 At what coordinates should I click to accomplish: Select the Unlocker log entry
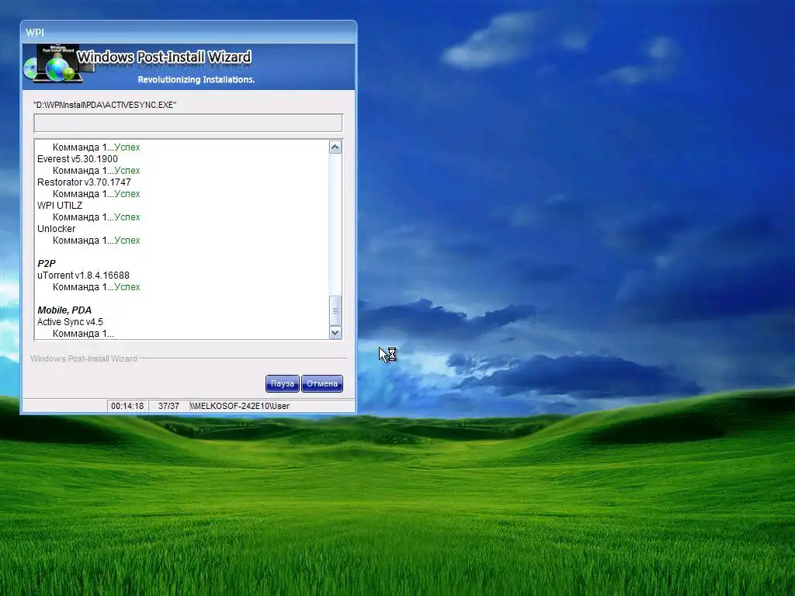[x=56, y=229]
